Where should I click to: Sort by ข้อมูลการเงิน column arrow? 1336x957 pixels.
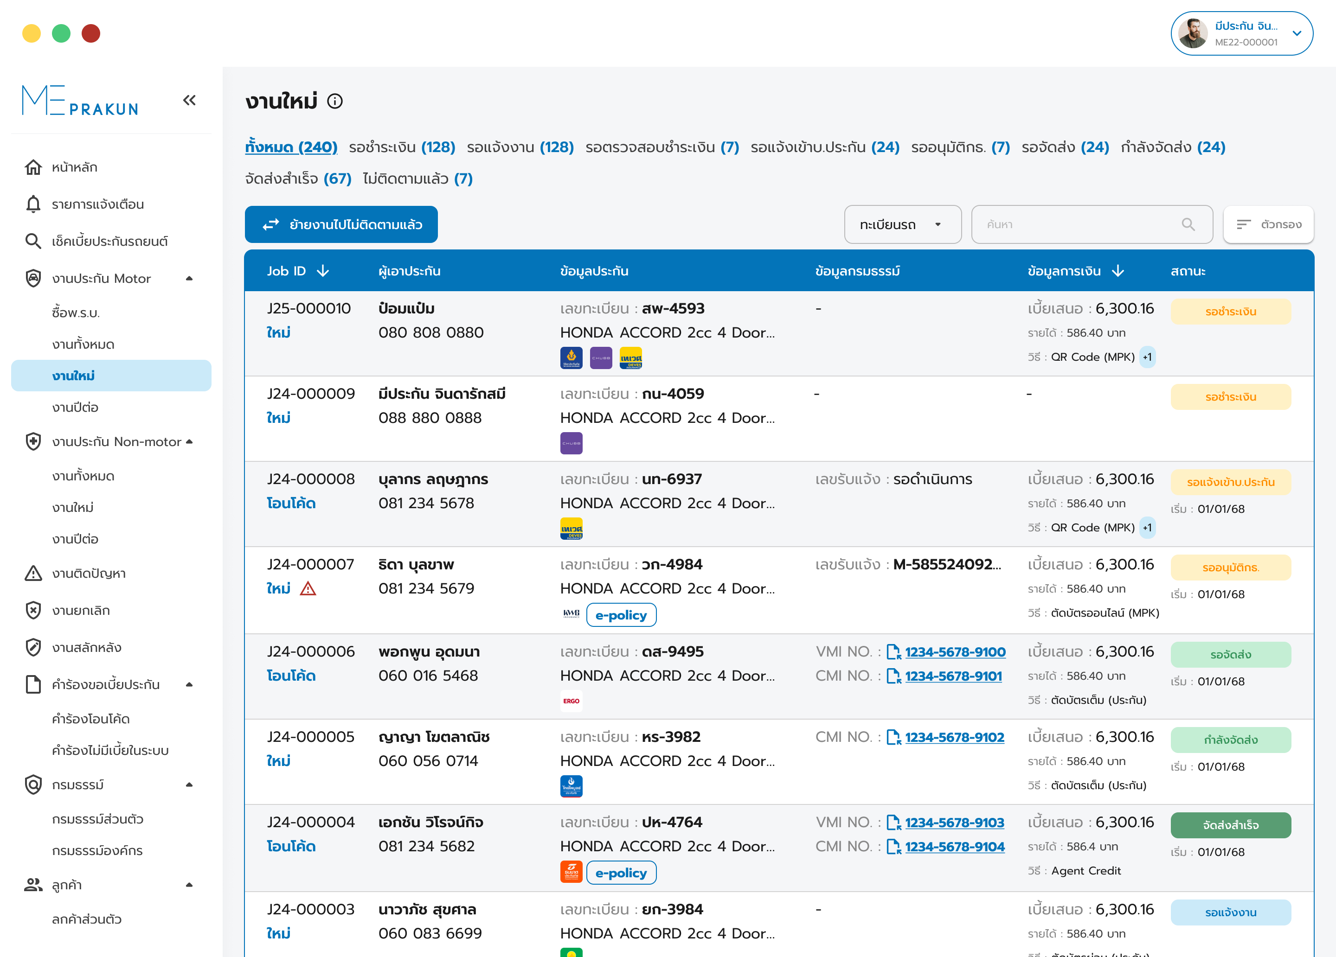[1118, 271]
